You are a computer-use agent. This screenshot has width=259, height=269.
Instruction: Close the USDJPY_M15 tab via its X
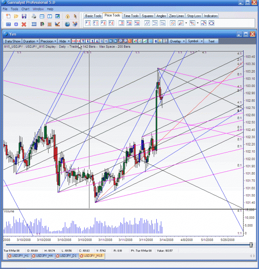click(x=82, y=256)
